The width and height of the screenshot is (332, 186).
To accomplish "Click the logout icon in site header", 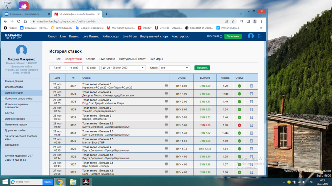I will [x=260, y=36].
